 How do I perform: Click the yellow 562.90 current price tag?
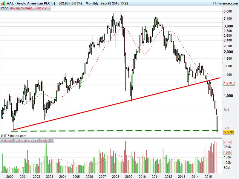point(229,132)
